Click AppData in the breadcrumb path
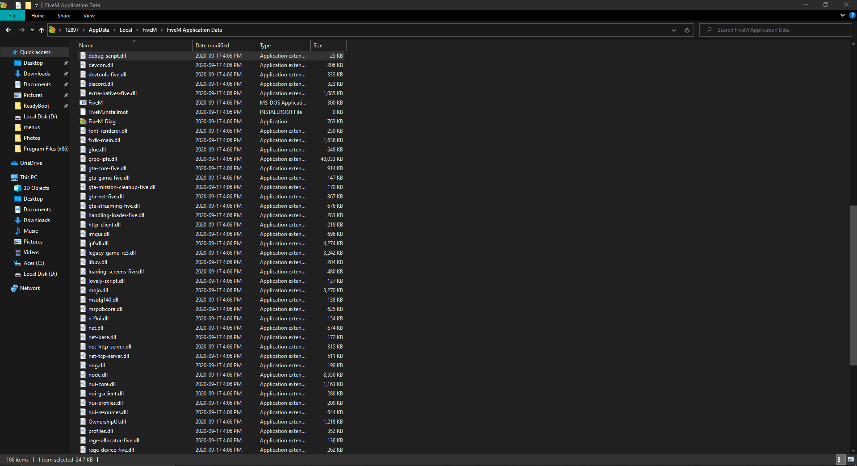The image size is (857, 466). pyautogui.click(x=99, y=30)
